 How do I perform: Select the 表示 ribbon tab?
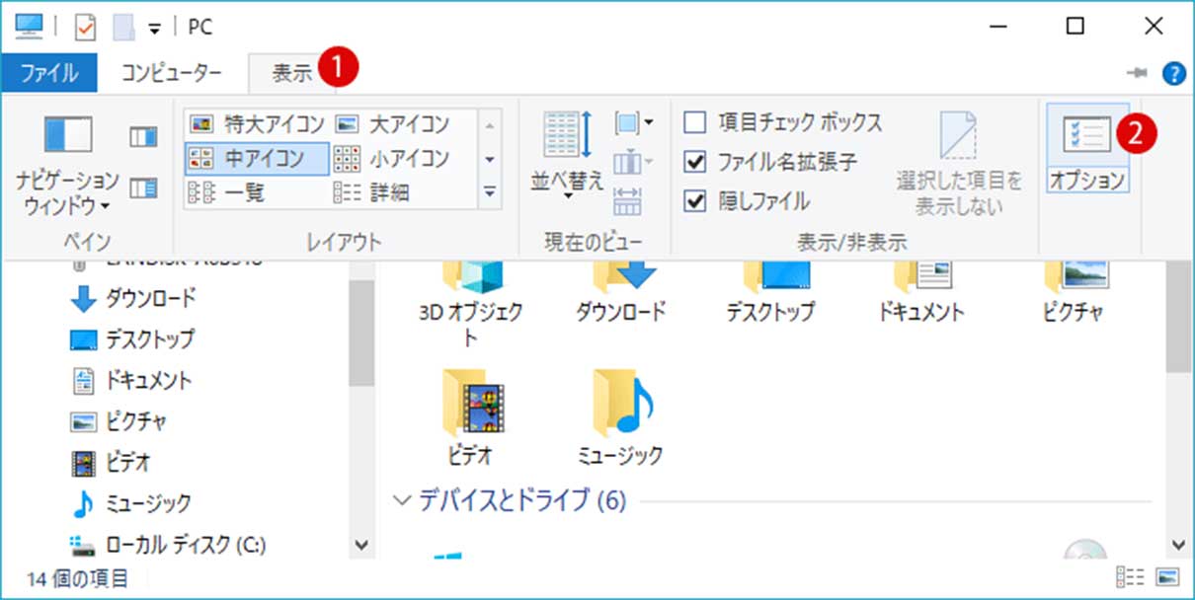293,73
